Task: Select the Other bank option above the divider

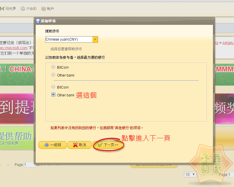Action: tap(53, 75)
